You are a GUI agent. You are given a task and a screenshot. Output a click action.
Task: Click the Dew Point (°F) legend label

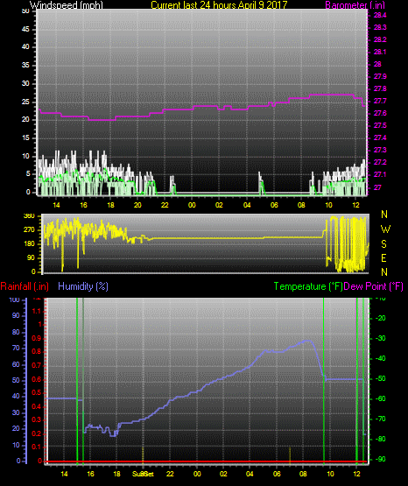374,286
